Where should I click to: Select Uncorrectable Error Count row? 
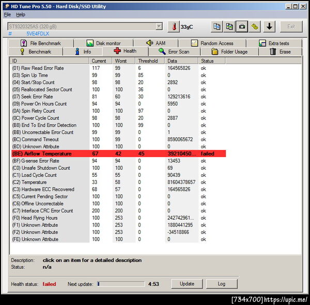119,132
